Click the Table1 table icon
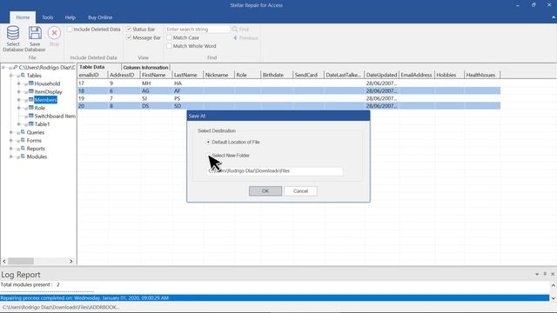This screenshot has height=313, width=557. (31, 123)
